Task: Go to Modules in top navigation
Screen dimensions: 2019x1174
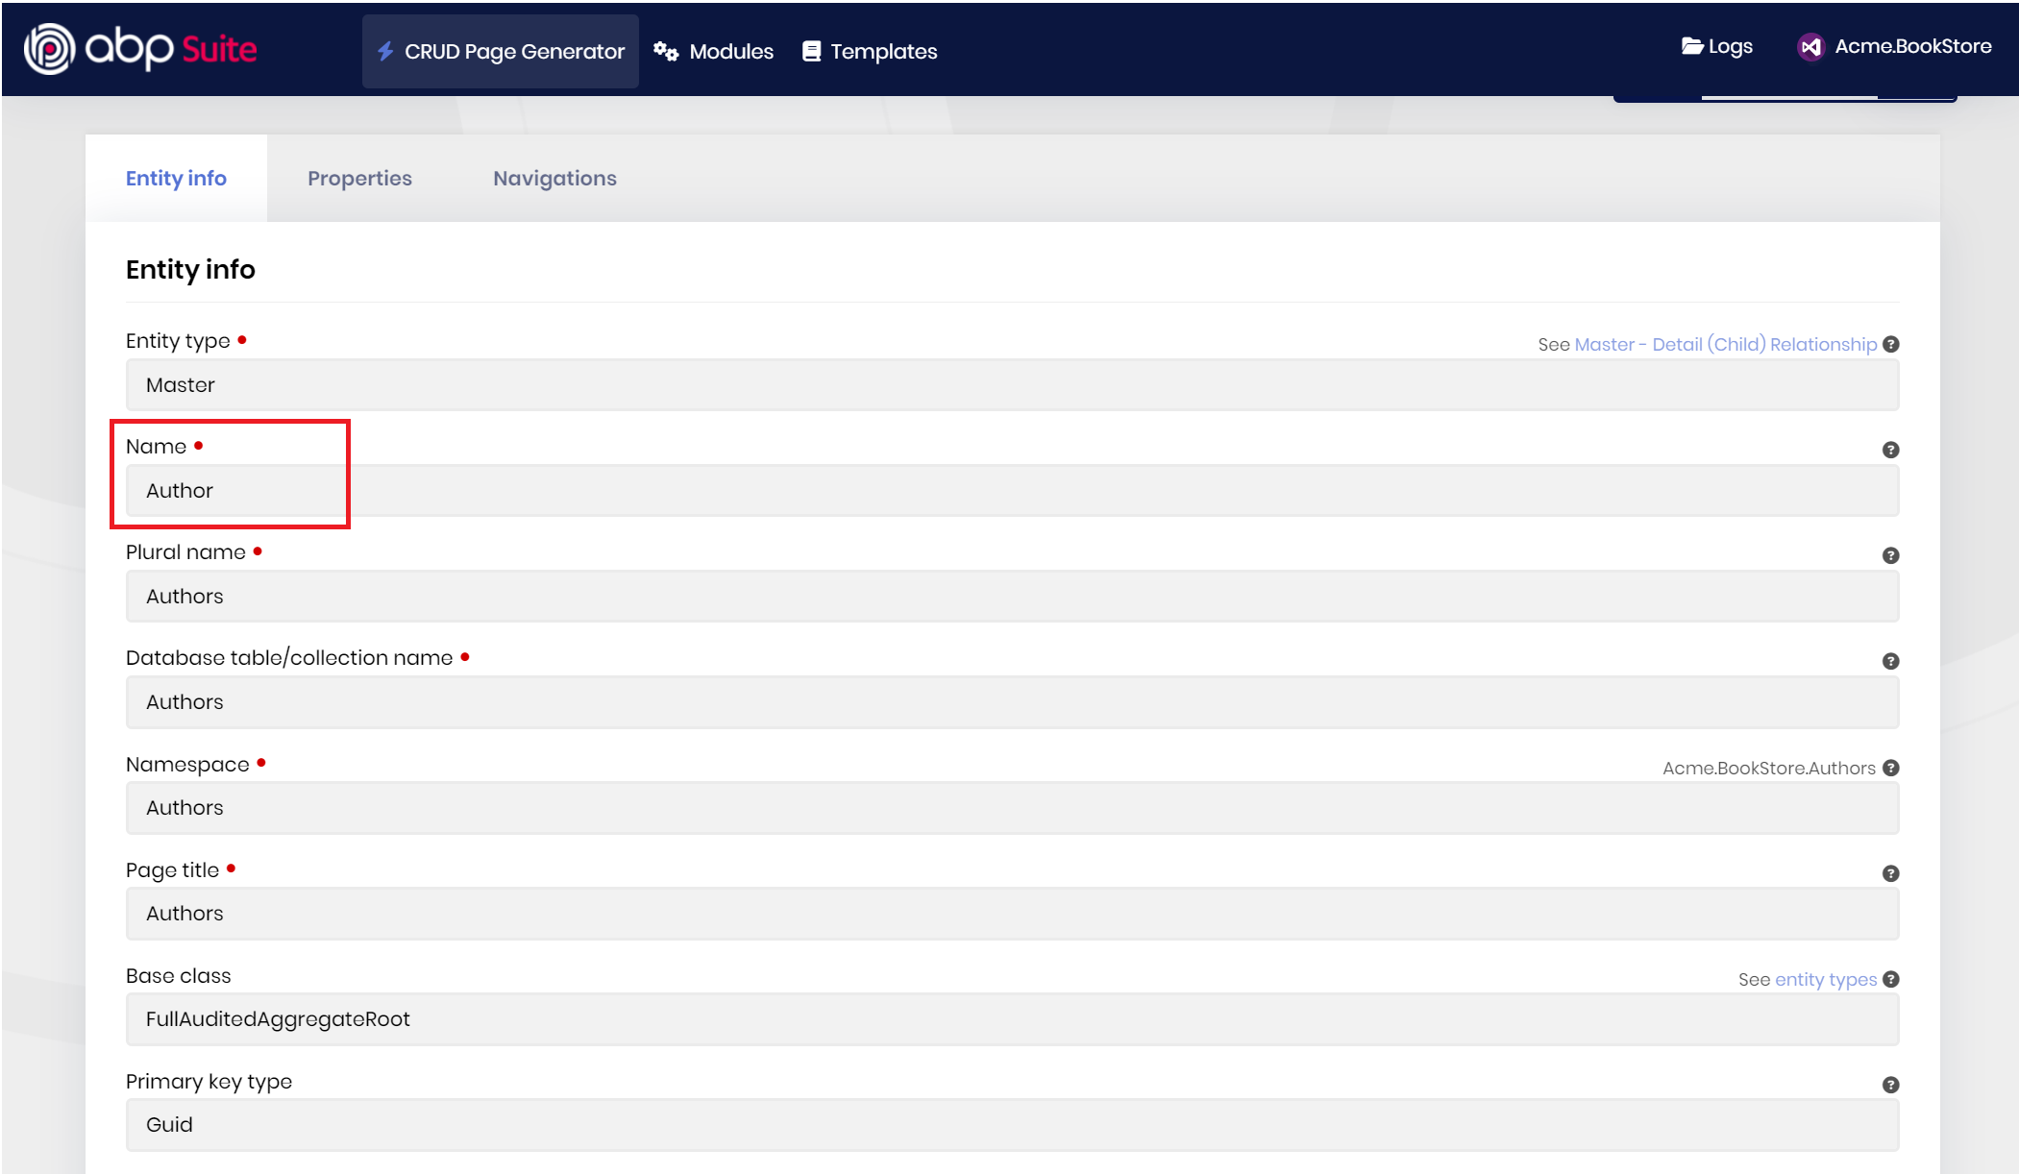Action: pos(714,52)
